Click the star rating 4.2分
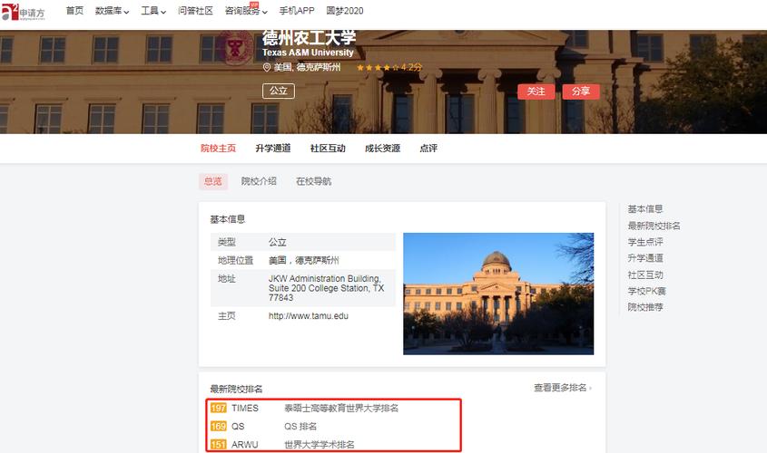The image size is (767, 453). 388,67
